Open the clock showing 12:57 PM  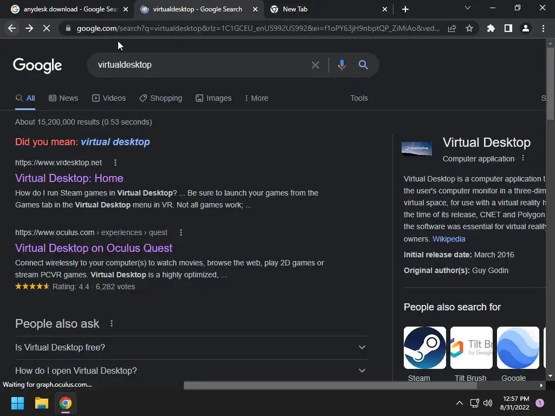tap(515, 403)
